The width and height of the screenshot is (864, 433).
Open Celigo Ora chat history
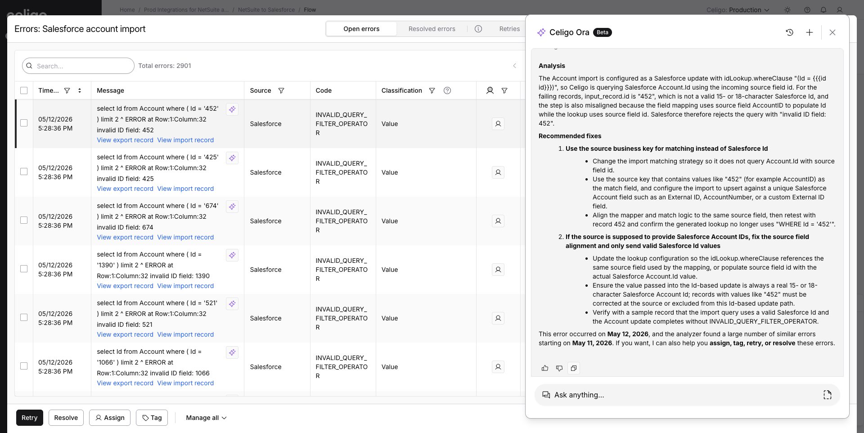789,32
